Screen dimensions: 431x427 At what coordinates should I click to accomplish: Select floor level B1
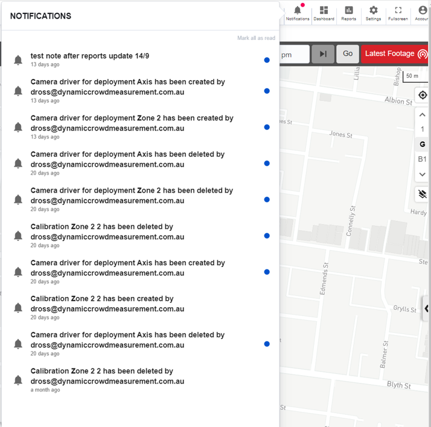[422, 159]
